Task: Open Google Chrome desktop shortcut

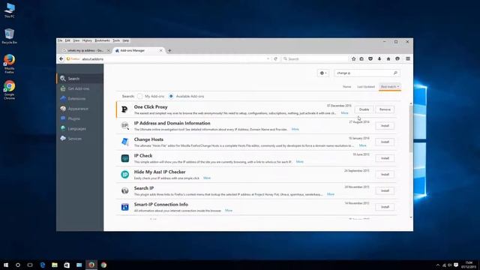Action: [x=9, y=90]
